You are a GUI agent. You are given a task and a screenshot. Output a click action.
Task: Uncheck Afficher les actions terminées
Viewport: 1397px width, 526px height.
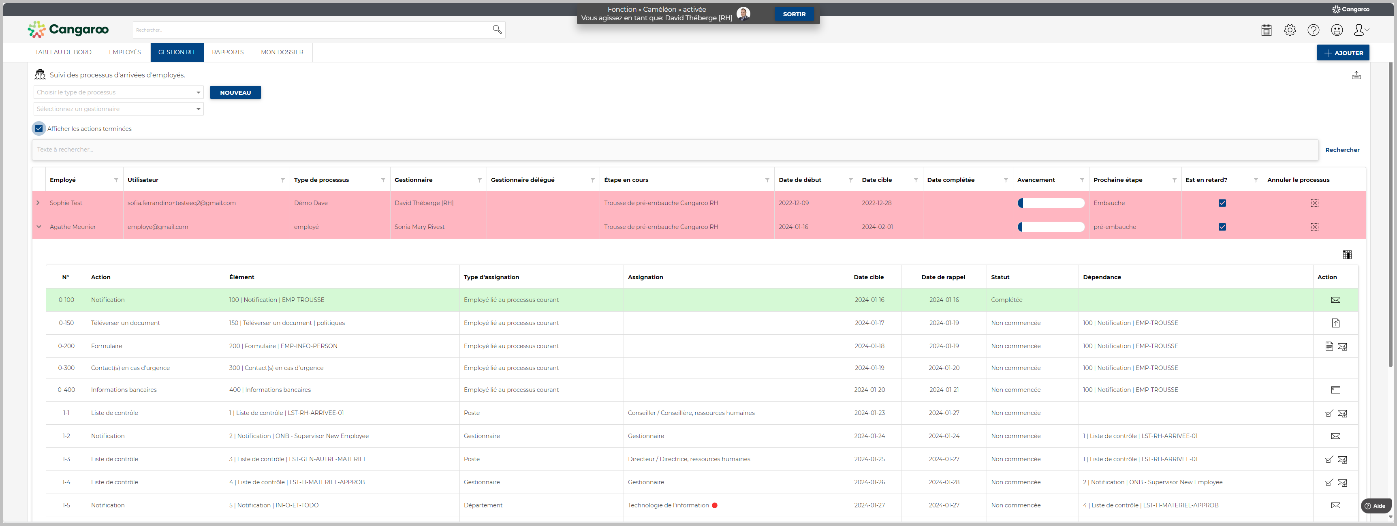pyautogui.click(x=39, y=128)
